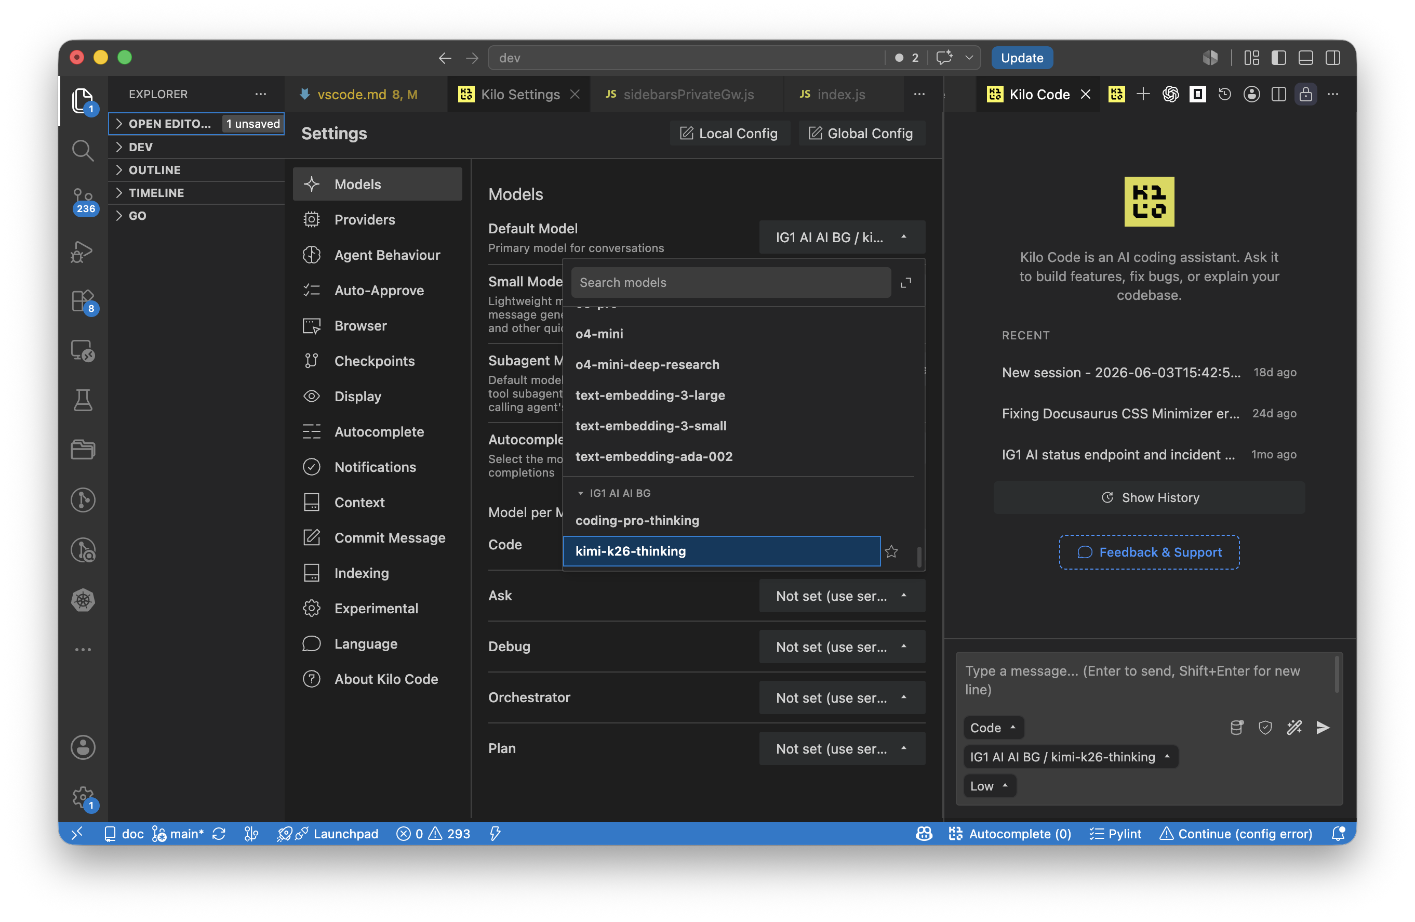Open profile icon in Kilo panel header

pyautogui.click(x=1251, y=94)
